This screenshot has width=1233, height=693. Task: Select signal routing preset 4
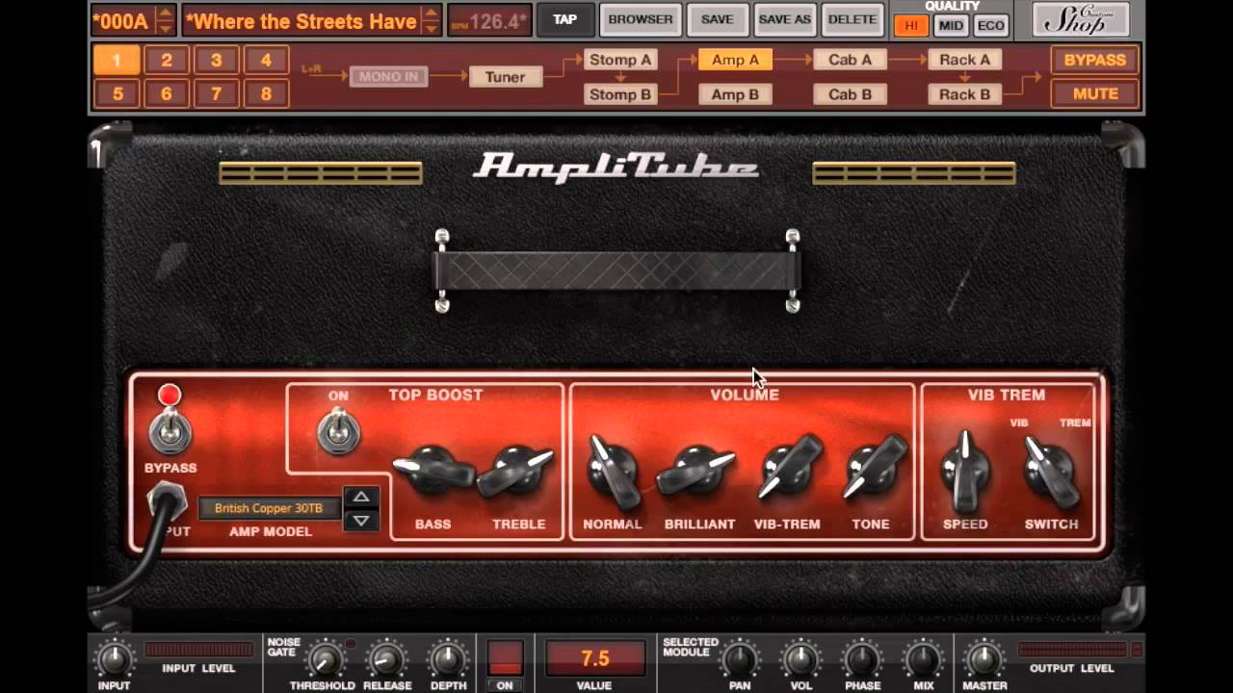tap(266, 60)
